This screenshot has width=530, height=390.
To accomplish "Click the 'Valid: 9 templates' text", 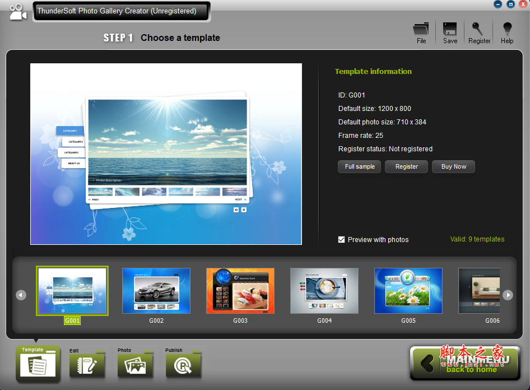I will [477, 239].
